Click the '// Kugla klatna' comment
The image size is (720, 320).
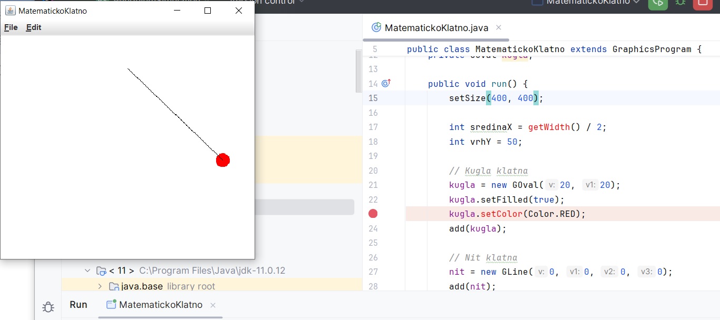tap(488, 171)
